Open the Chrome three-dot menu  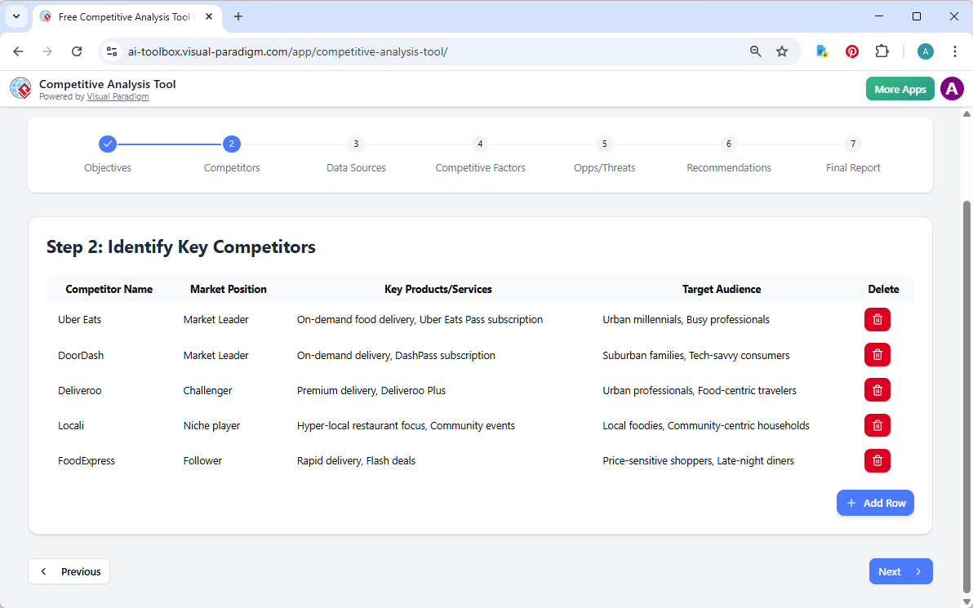tap(955, 51)
